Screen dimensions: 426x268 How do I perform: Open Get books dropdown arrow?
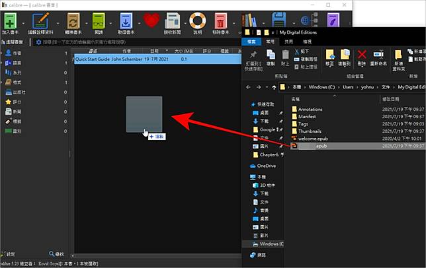(x=139, y=24)
